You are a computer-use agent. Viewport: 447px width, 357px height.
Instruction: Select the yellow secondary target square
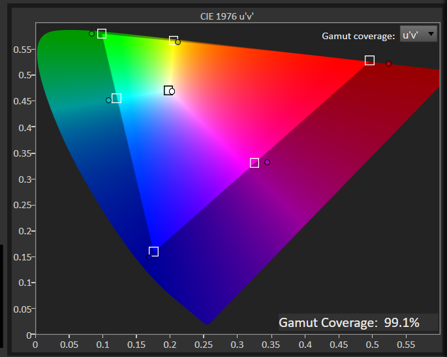tap(174, 40)
